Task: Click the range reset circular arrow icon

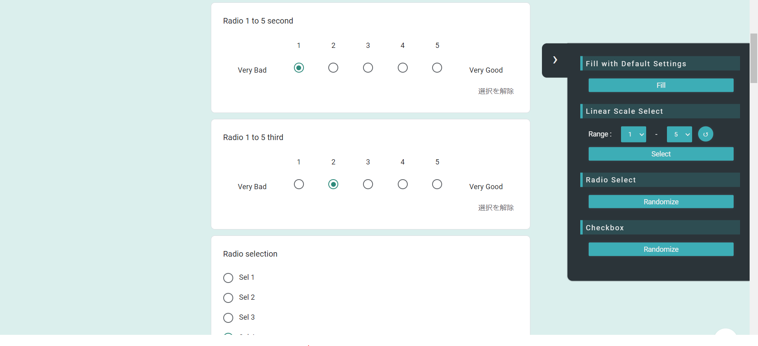Action: click(x=705, y=134)
